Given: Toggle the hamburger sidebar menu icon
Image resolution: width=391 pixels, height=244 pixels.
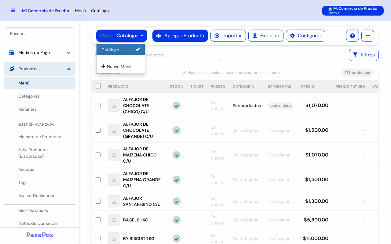Looking at the screenshot, I should click(x=13, y=10).
